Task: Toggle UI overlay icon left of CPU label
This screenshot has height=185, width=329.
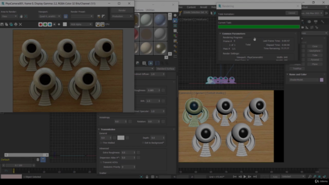Action: click(x=98, y=24)
